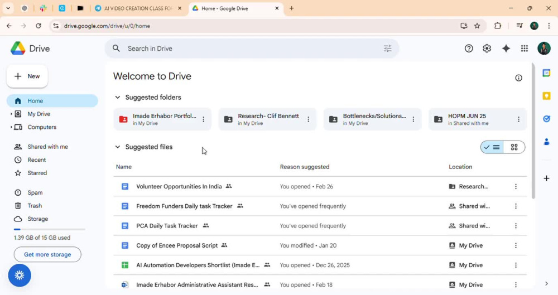
Task: Open more actions for Imade Erhabor Portfolio folder
Action: (x=203, y=119)
